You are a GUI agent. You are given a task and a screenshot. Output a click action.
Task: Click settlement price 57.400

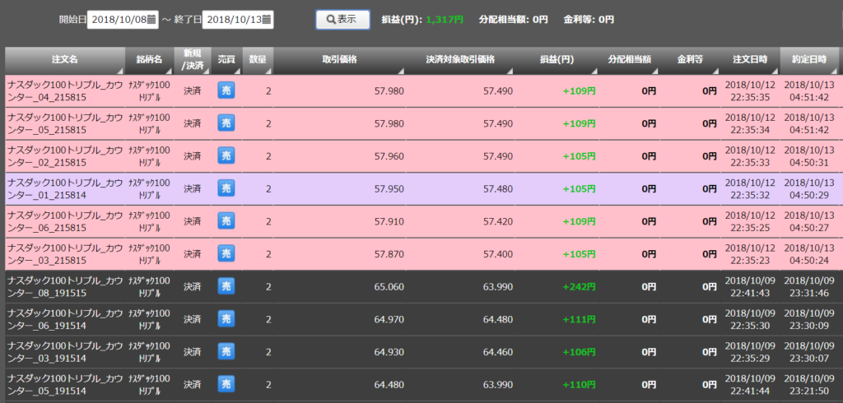point(498,254)
